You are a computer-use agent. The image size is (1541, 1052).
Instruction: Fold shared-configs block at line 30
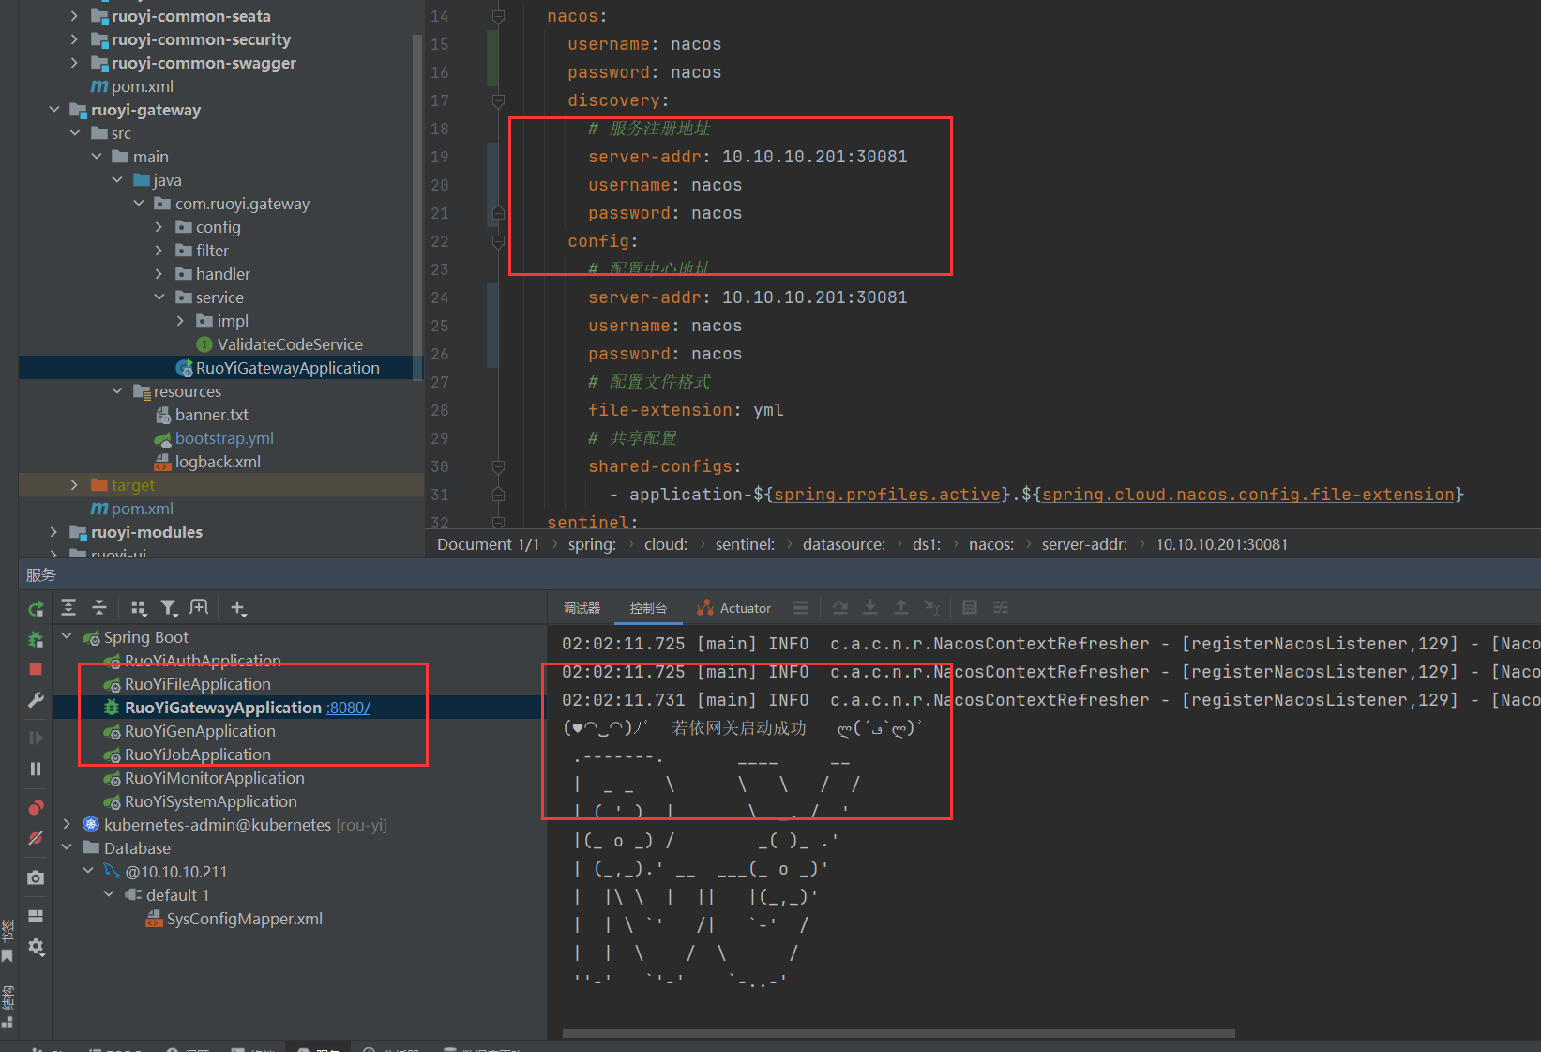[498, 466]
